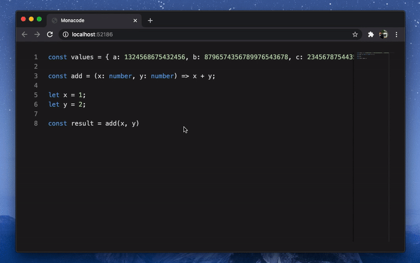The height and width of the screenshot is (263, 420).
Task: Click line number 8 in the gutter
Action: point(36,124)
